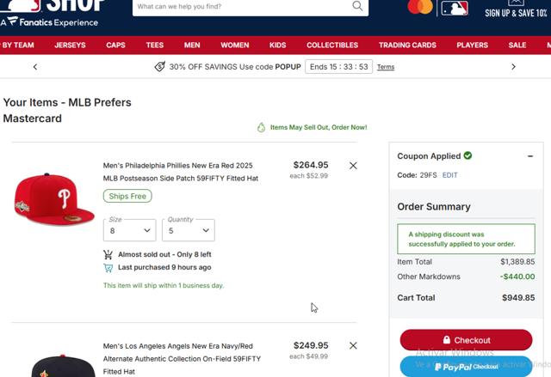The image size is (551, 377).
Task: Open the Jerseys menu
Action: tap(70, 45)
